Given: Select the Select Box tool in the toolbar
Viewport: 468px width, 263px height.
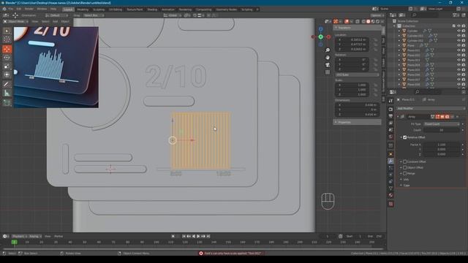Looking at the screenshot, I should (7, 31).
